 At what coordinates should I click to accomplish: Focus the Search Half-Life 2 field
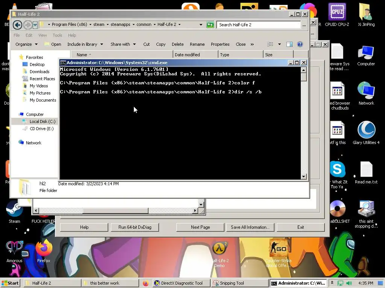pos(258,25)
